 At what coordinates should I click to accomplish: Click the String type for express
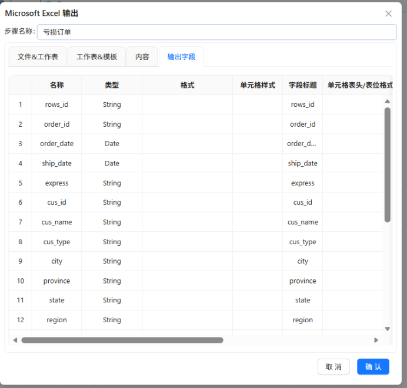tap(112, 183)
